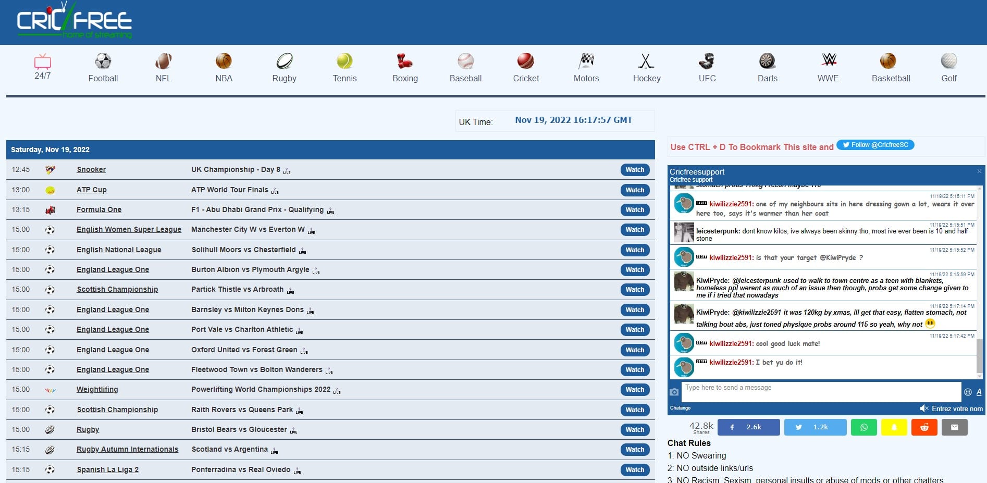Open the Tennis category icon
987x483 pixels.
(x=344, y=61)
